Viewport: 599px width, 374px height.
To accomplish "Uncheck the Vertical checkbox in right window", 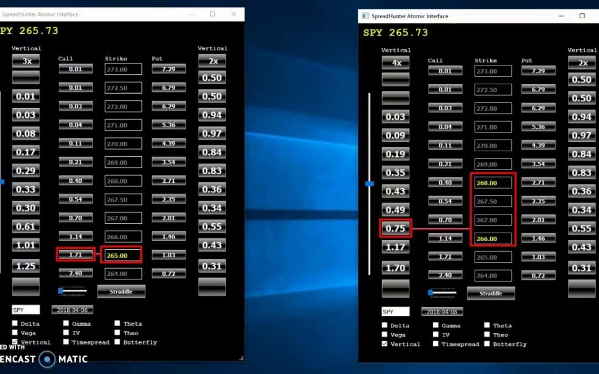I will 385,344.
